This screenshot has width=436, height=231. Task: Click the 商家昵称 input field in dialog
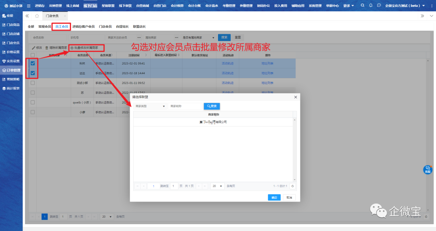(185, 106)
